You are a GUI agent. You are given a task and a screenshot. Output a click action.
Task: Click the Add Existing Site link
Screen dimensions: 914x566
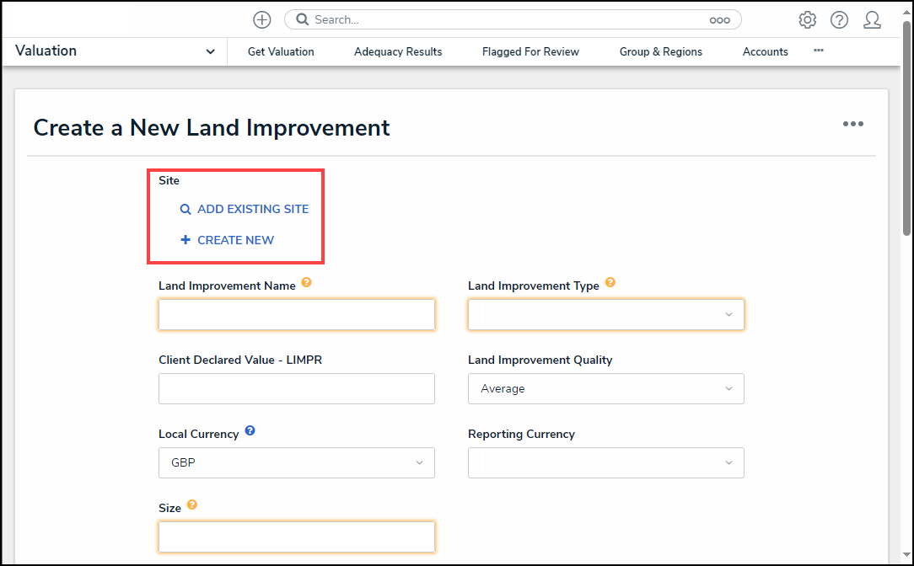click(x=253, y=209)
